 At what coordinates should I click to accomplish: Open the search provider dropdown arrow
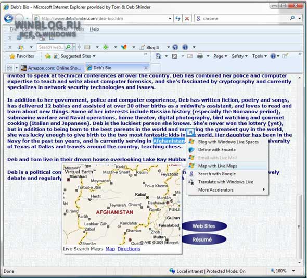300,18
